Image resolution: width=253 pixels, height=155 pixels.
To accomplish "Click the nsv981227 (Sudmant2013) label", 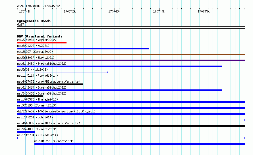I will point(54,141).
